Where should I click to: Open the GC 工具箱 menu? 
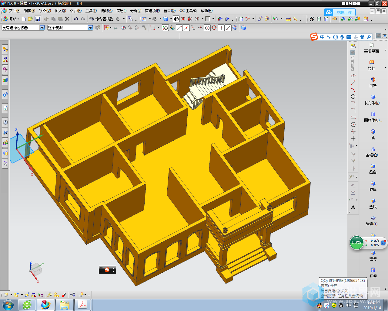pos(188,11)
